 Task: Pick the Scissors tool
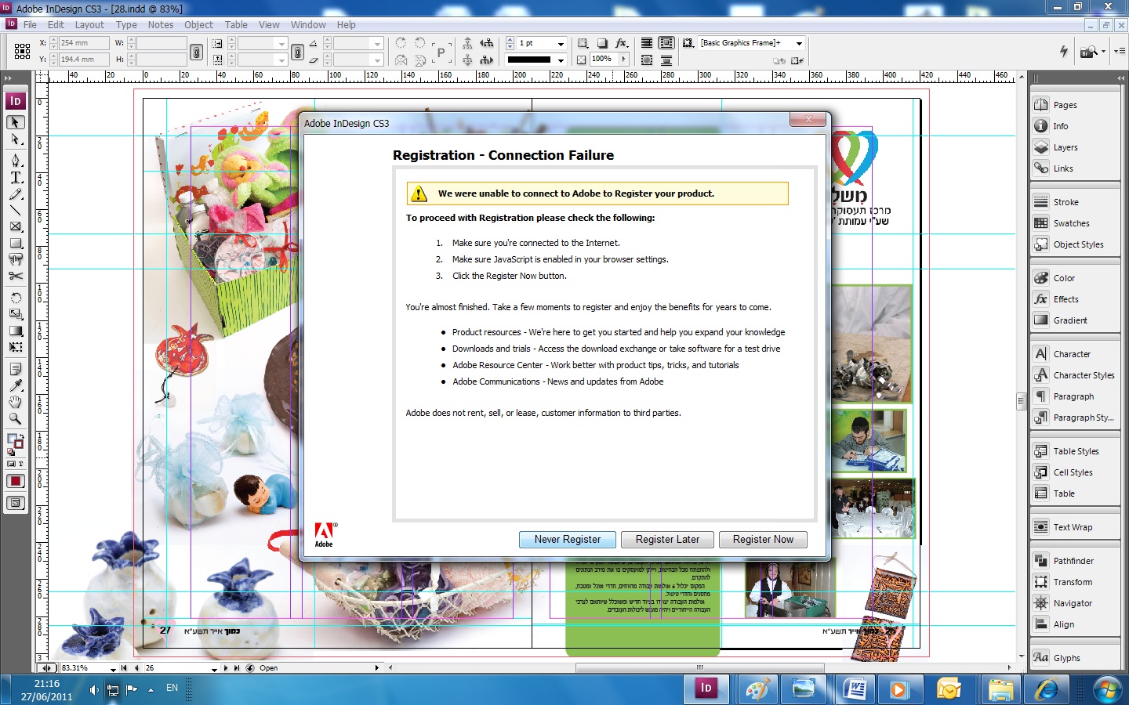point(16,276)
